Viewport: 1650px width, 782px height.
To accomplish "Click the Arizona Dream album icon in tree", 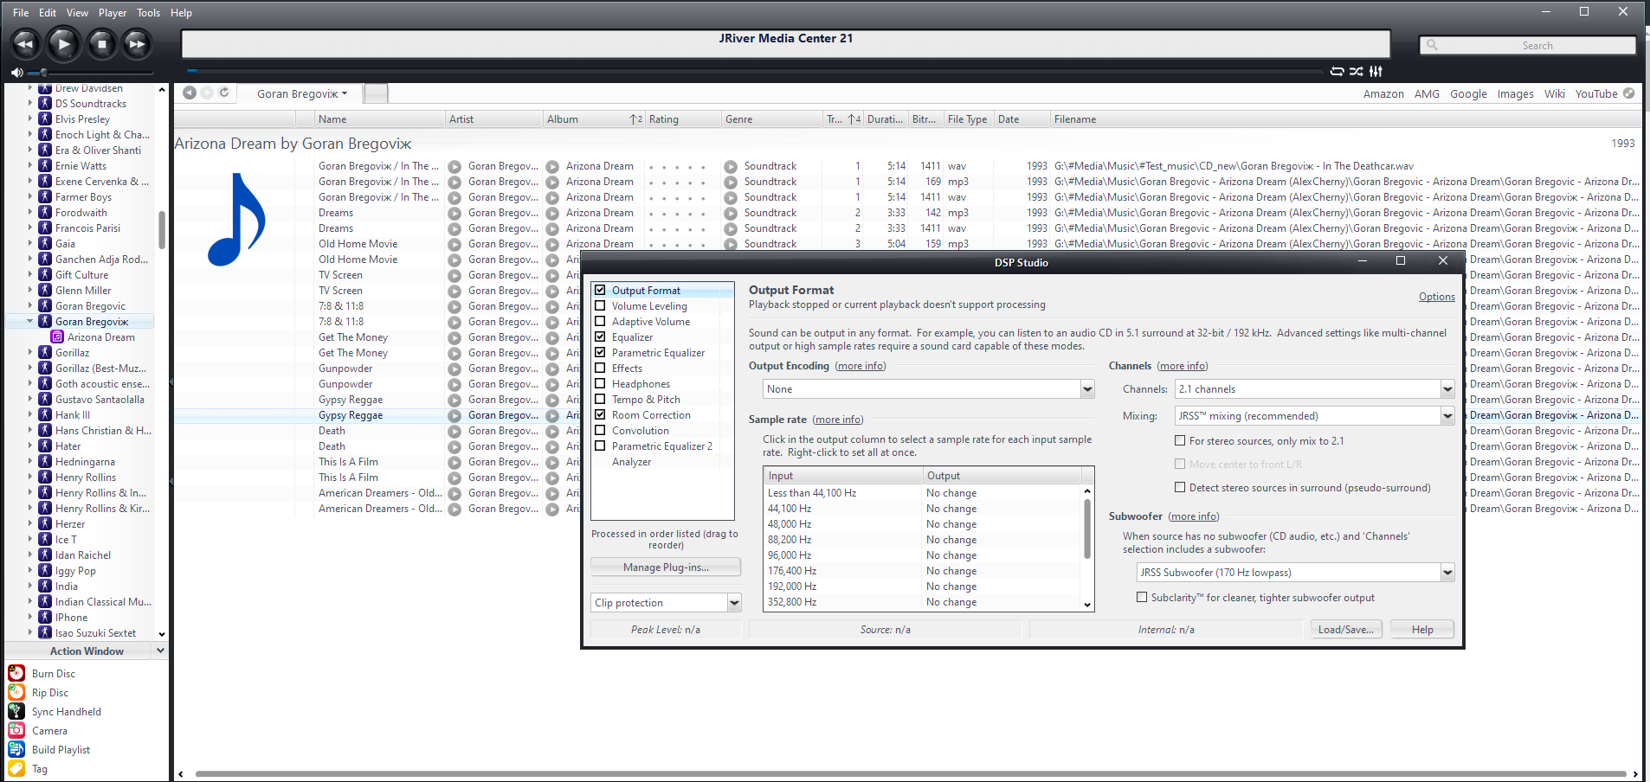I will pyautogui.click(x=57, y=337).
